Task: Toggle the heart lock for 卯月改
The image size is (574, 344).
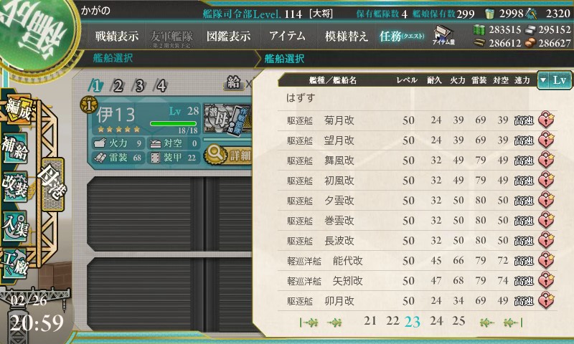Action: coord(546,300)
